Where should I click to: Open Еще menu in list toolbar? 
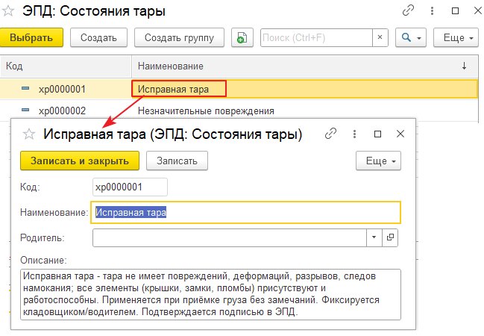[456, 38]
